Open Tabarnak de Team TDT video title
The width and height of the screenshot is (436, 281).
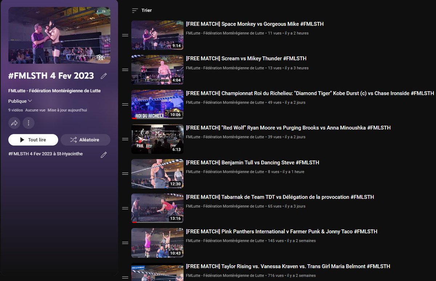tap(280, 197)
